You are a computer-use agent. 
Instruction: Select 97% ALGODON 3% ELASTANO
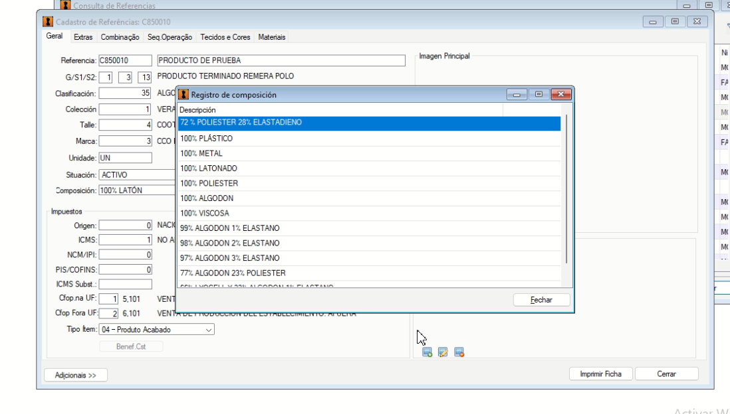(x=369, y=258)
